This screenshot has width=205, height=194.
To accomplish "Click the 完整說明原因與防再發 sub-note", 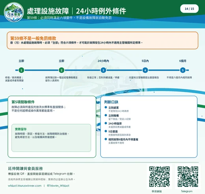I will pos(119,135).
